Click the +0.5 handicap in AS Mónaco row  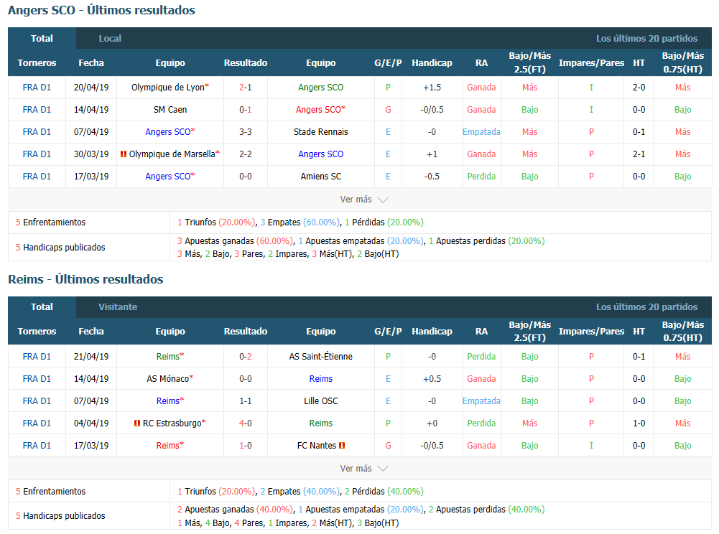tap(432, 379)
